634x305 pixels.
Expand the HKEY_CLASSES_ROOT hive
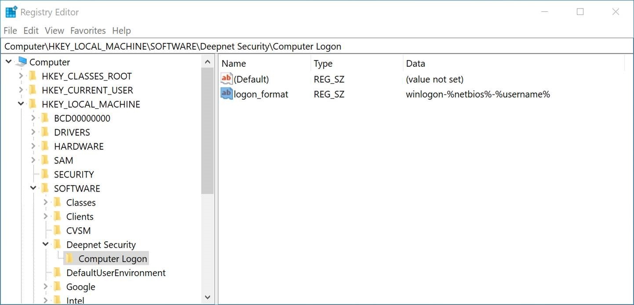coord(21,76)
